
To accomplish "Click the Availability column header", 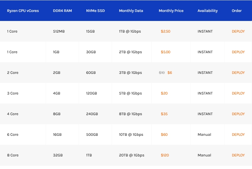I will click(208, 11).
